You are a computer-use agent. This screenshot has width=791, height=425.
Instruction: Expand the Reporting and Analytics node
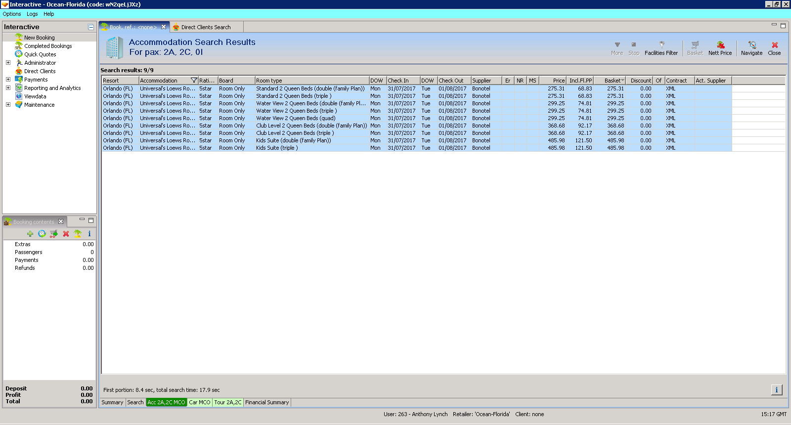(8, 88)
